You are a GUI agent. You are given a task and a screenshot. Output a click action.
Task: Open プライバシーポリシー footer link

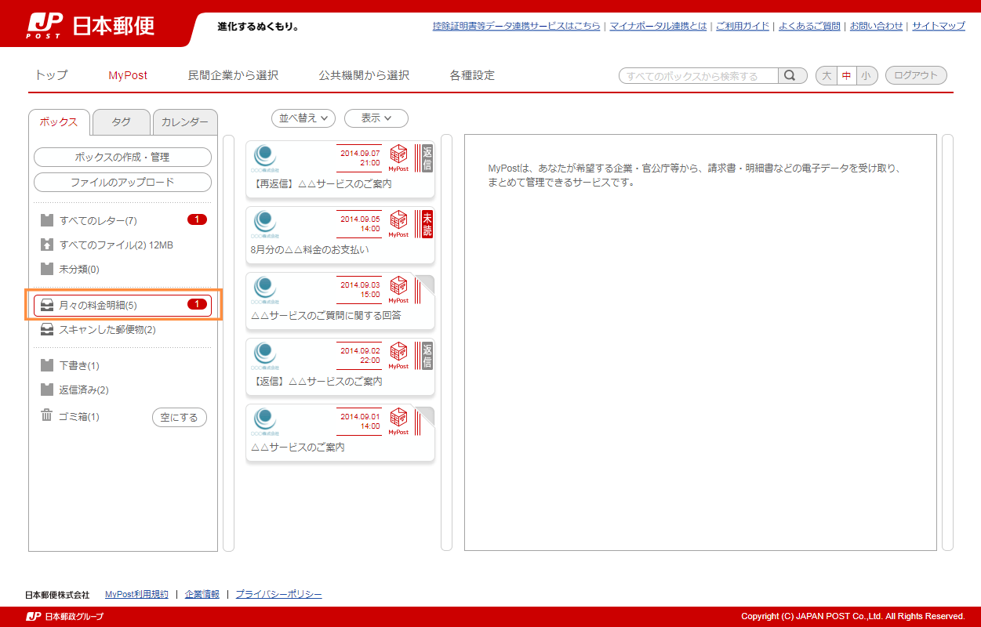tap(278, 595)
